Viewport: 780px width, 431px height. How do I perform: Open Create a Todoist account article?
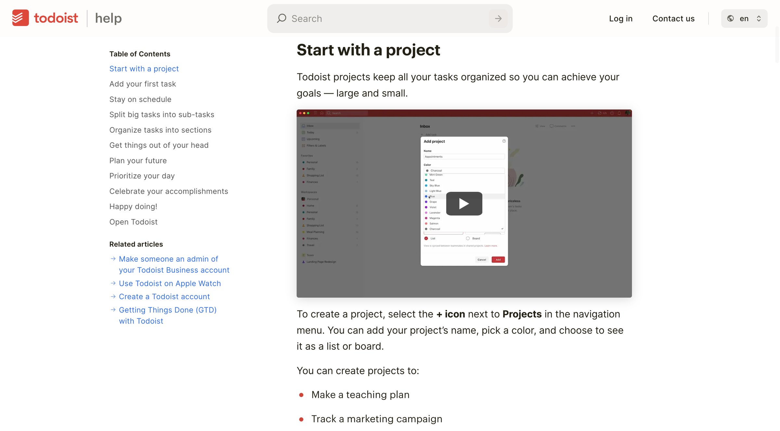[164, 297]
